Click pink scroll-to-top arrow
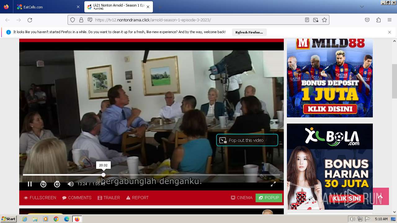This screenshot has height=223, width=397. [x=381, y=196]
